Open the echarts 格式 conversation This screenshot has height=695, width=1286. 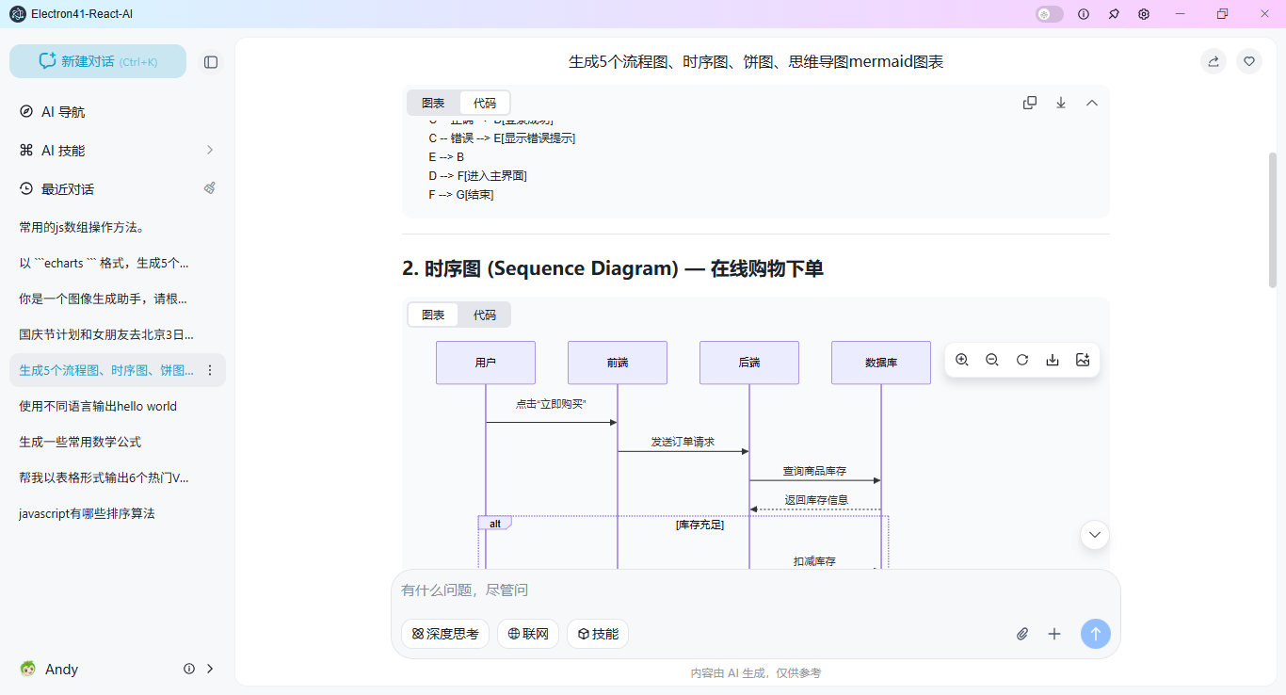click(118, 263)
